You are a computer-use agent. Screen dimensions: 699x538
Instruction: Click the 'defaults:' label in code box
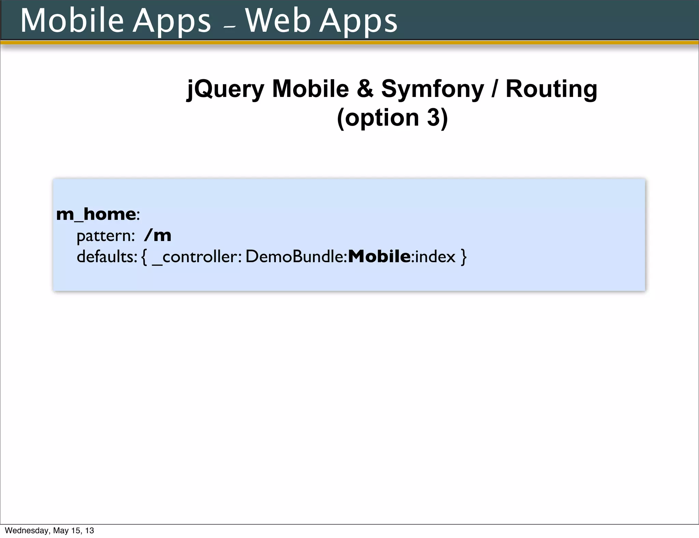[106, 257]
